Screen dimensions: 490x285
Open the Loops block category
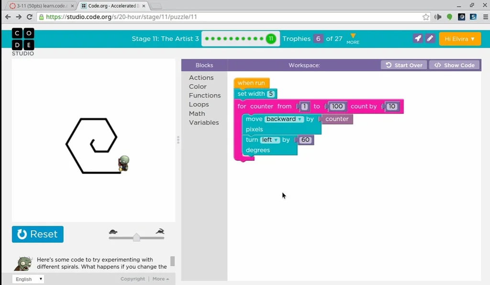[199, 104]
